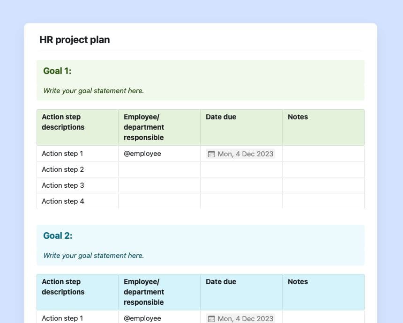Click the 'Action step 3' cell
Screen dimensions: 403x323
coord(63,185)
